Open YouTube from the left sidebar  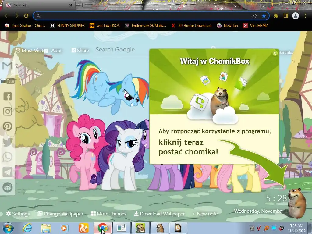click(x=7, y=81)
